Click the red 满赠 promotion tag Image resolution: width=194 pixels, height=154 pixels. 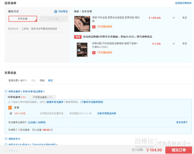(78, 37)
